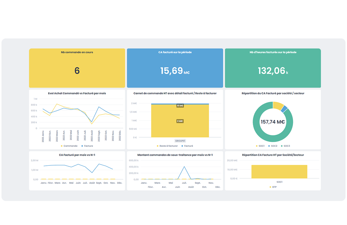Screen dimensions: 347x225
Task: Click the 157,74 M€ donut center value
Action: (x=272, y=122)
